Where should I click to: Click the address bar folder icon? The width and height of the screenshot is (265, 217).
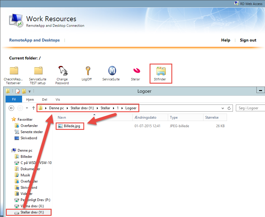(x=40, y=108)
